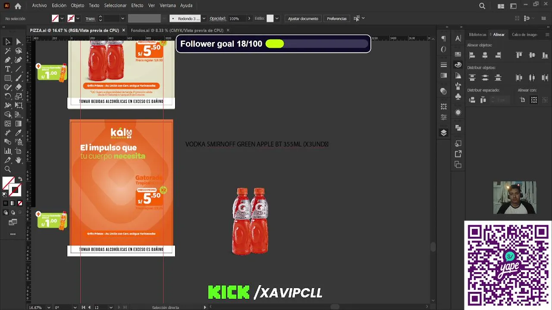The height and width of the screenshot is (310, 552).
Task: Open Alinear panel options menu
Action: (x=547, y=34)
